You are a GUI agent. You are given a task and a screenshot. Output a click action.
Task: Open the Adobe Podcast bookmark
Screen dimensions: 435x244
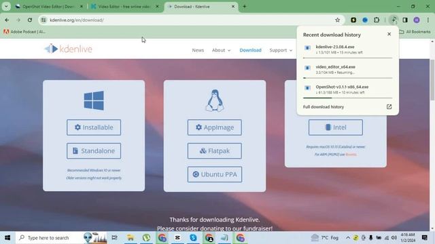(x=24, y=32)
